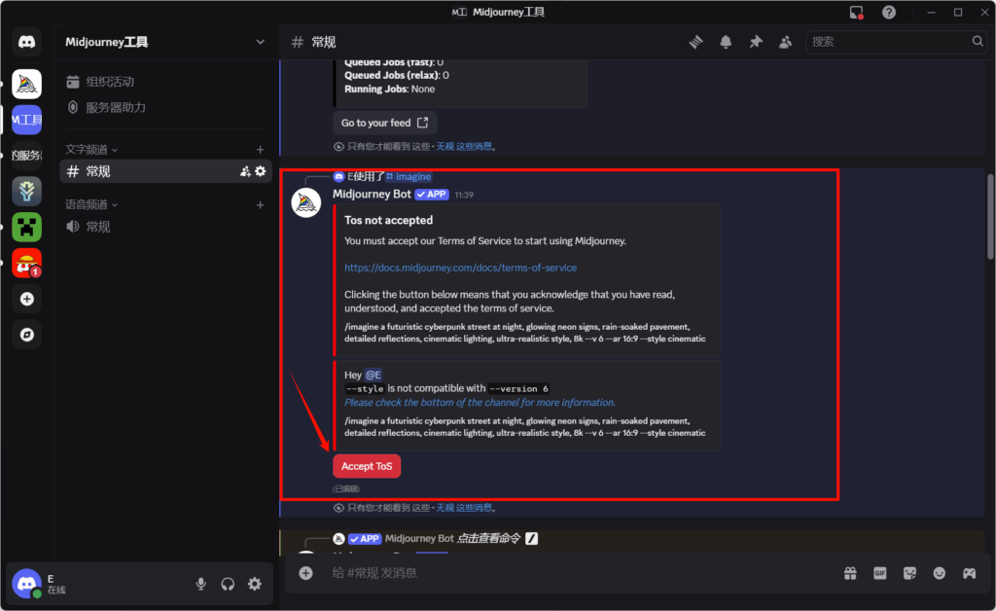Open the green plant server icon
Viewport: 996px width, 611px height.
(26, 191)
